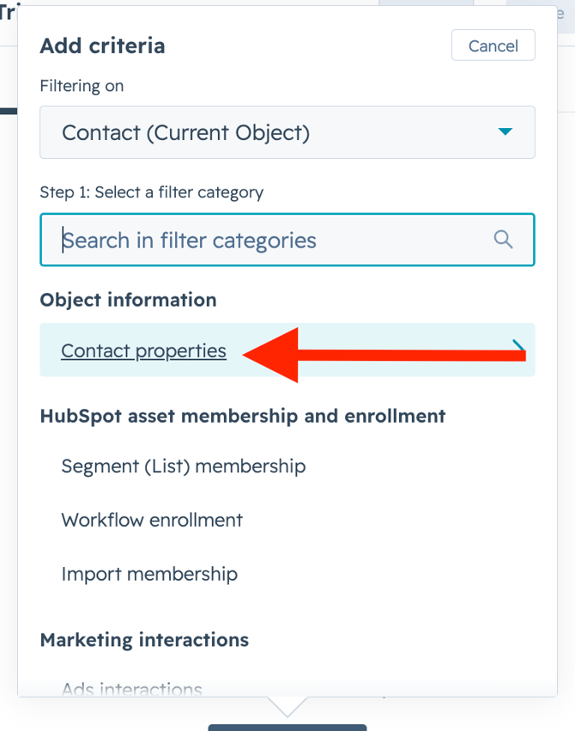
Task: Choose the Workflow enrollment category
Action: [152, 520]
